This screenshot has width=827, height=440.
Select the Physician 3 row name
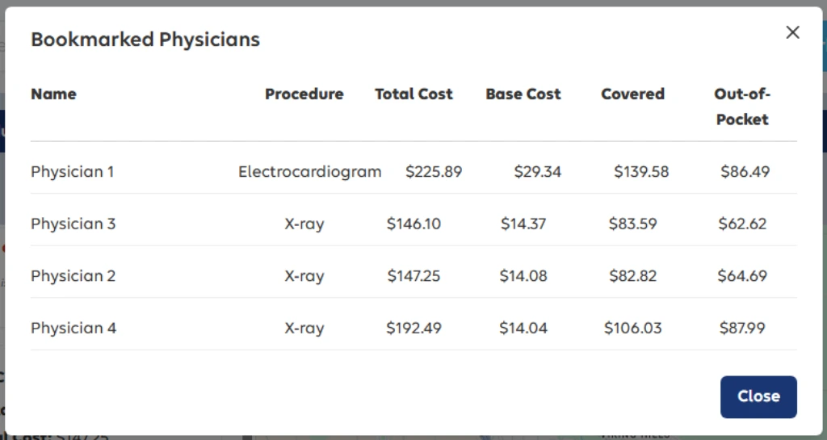(x=73, y=224)
